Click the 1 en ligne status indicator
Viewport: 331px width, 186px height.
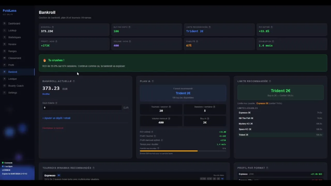(7, 166)
